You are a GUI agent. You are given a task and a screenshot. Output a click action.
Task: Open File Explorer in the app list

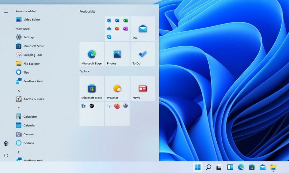click(28, 64)
